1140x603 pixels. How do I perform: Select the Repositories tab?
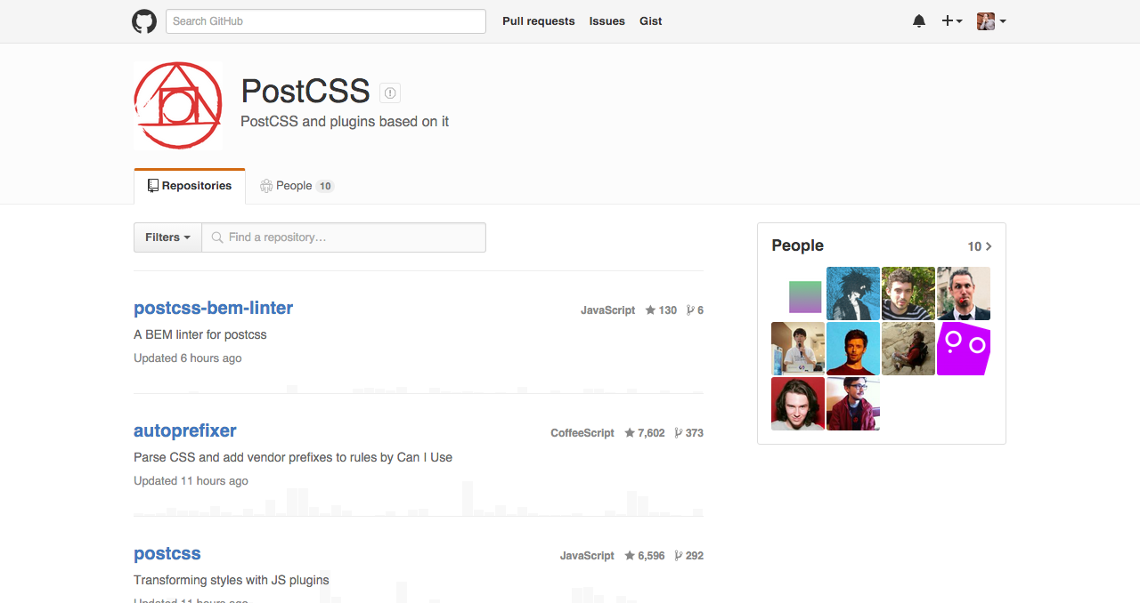[x=190, y=186]
